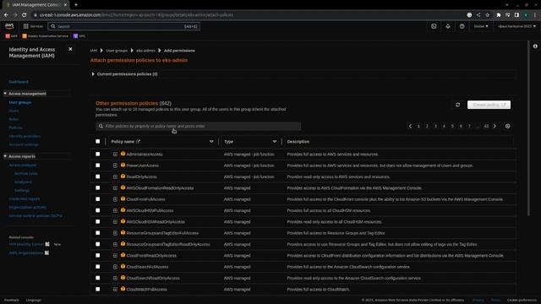Screen dimensions: 541x304
Task: Check the CloudSearchFullAccess checkbox
Action: point(98,267)
